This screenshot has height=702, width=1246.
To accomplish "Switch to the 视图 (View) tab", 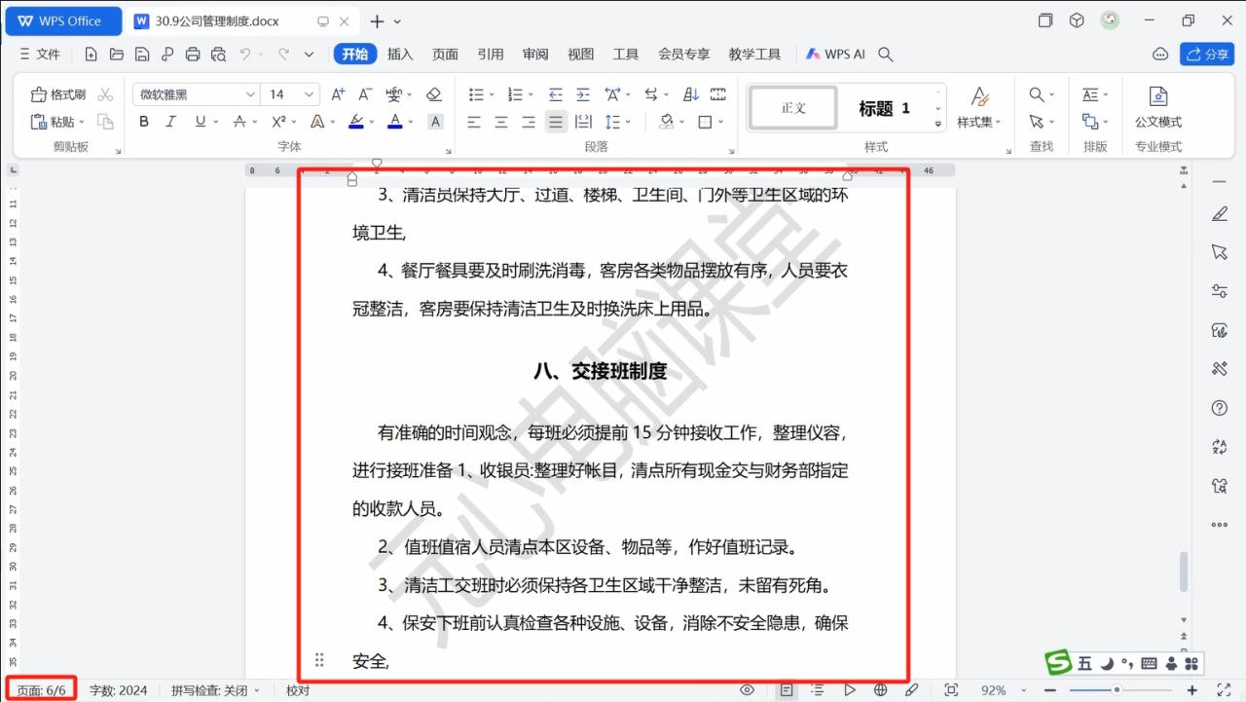I will (x=581, y=55).
